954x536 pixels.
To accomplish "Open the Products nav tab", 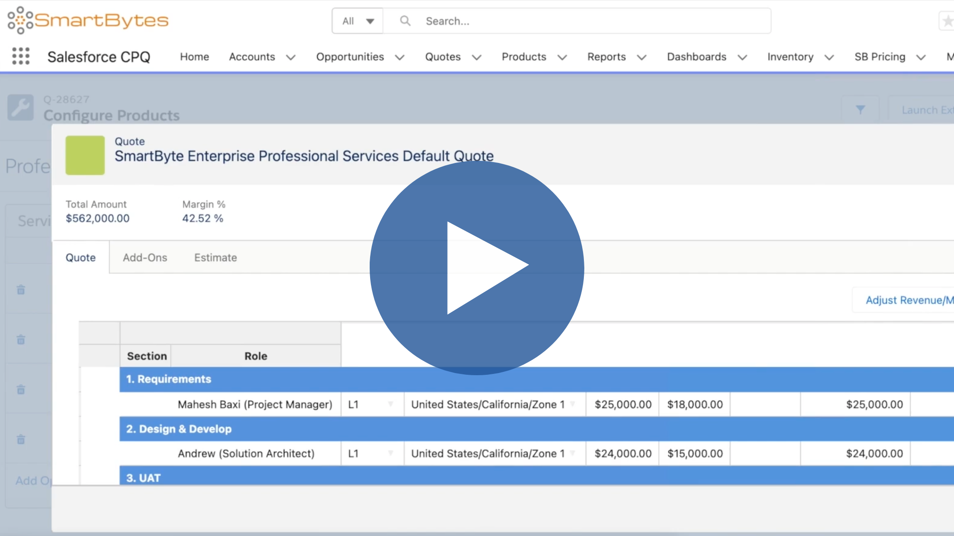I will (524, 57).
